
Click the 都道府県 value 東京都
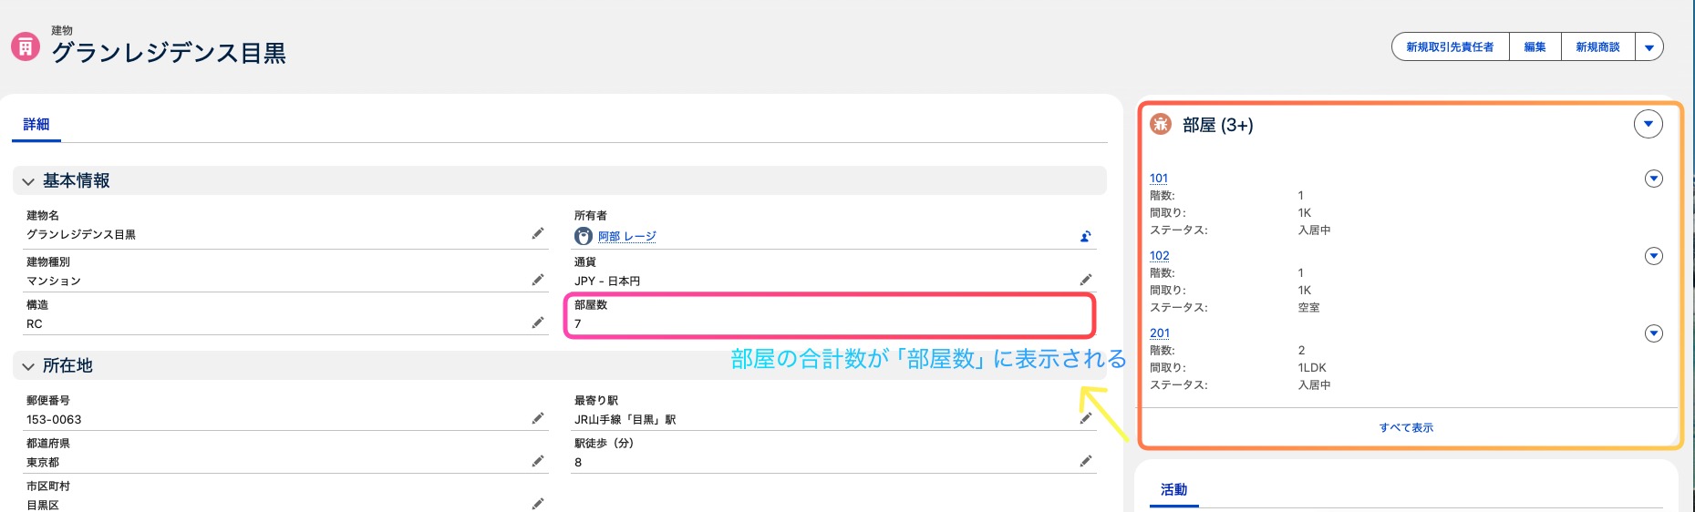click(x=43, y=462)
